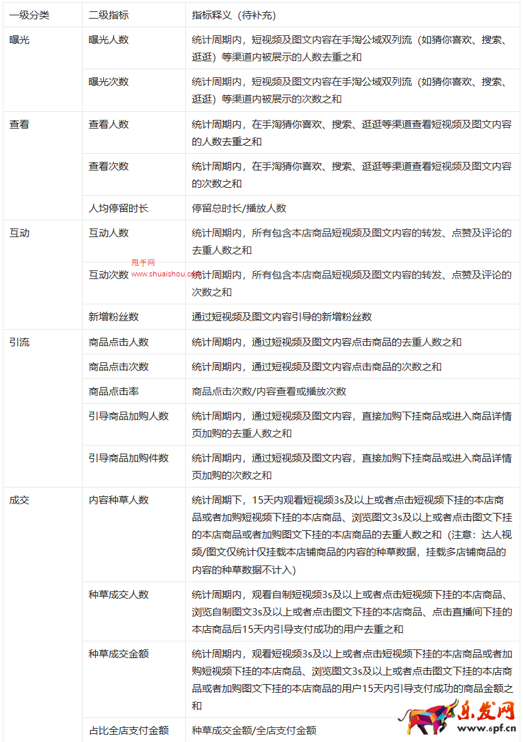Click the 引导商品加购件数 definition text
This screenshot has width=523, height=742.
coord(352,467)
